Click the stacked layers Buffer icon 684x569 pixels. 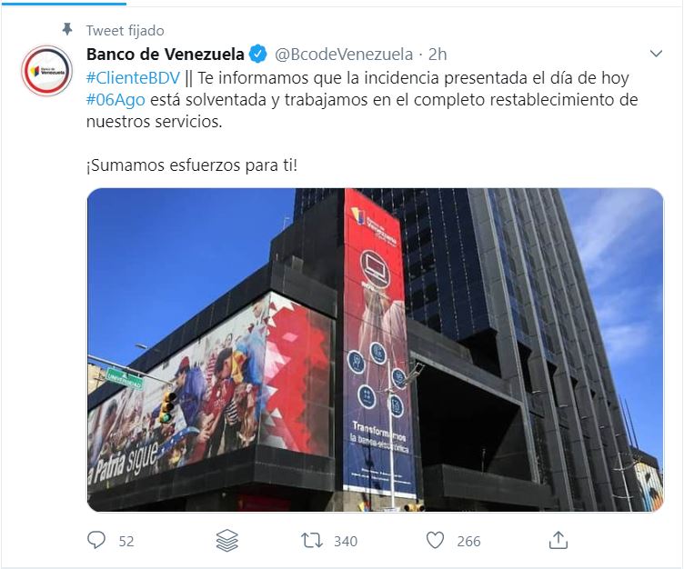click(227, 541)
